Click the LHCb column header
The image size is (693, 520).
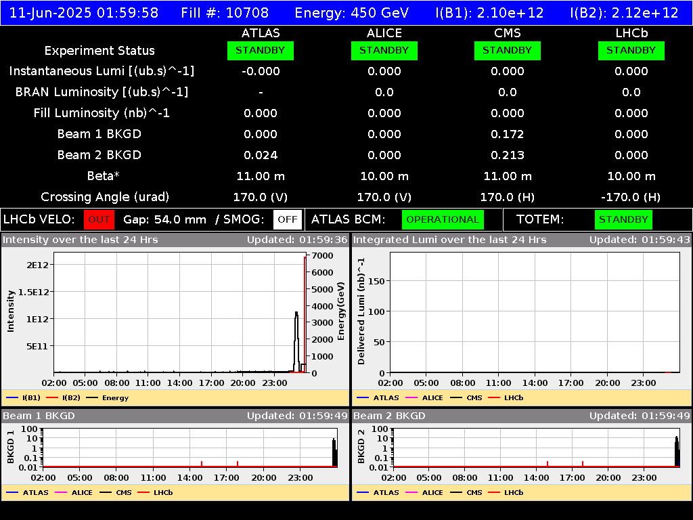tap(631, 33)
